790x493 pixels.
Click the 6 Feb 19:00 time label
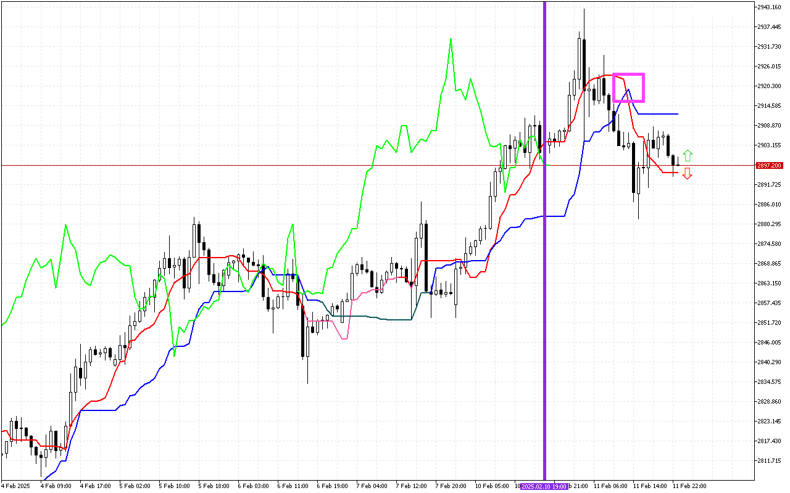tap(333, 486)
